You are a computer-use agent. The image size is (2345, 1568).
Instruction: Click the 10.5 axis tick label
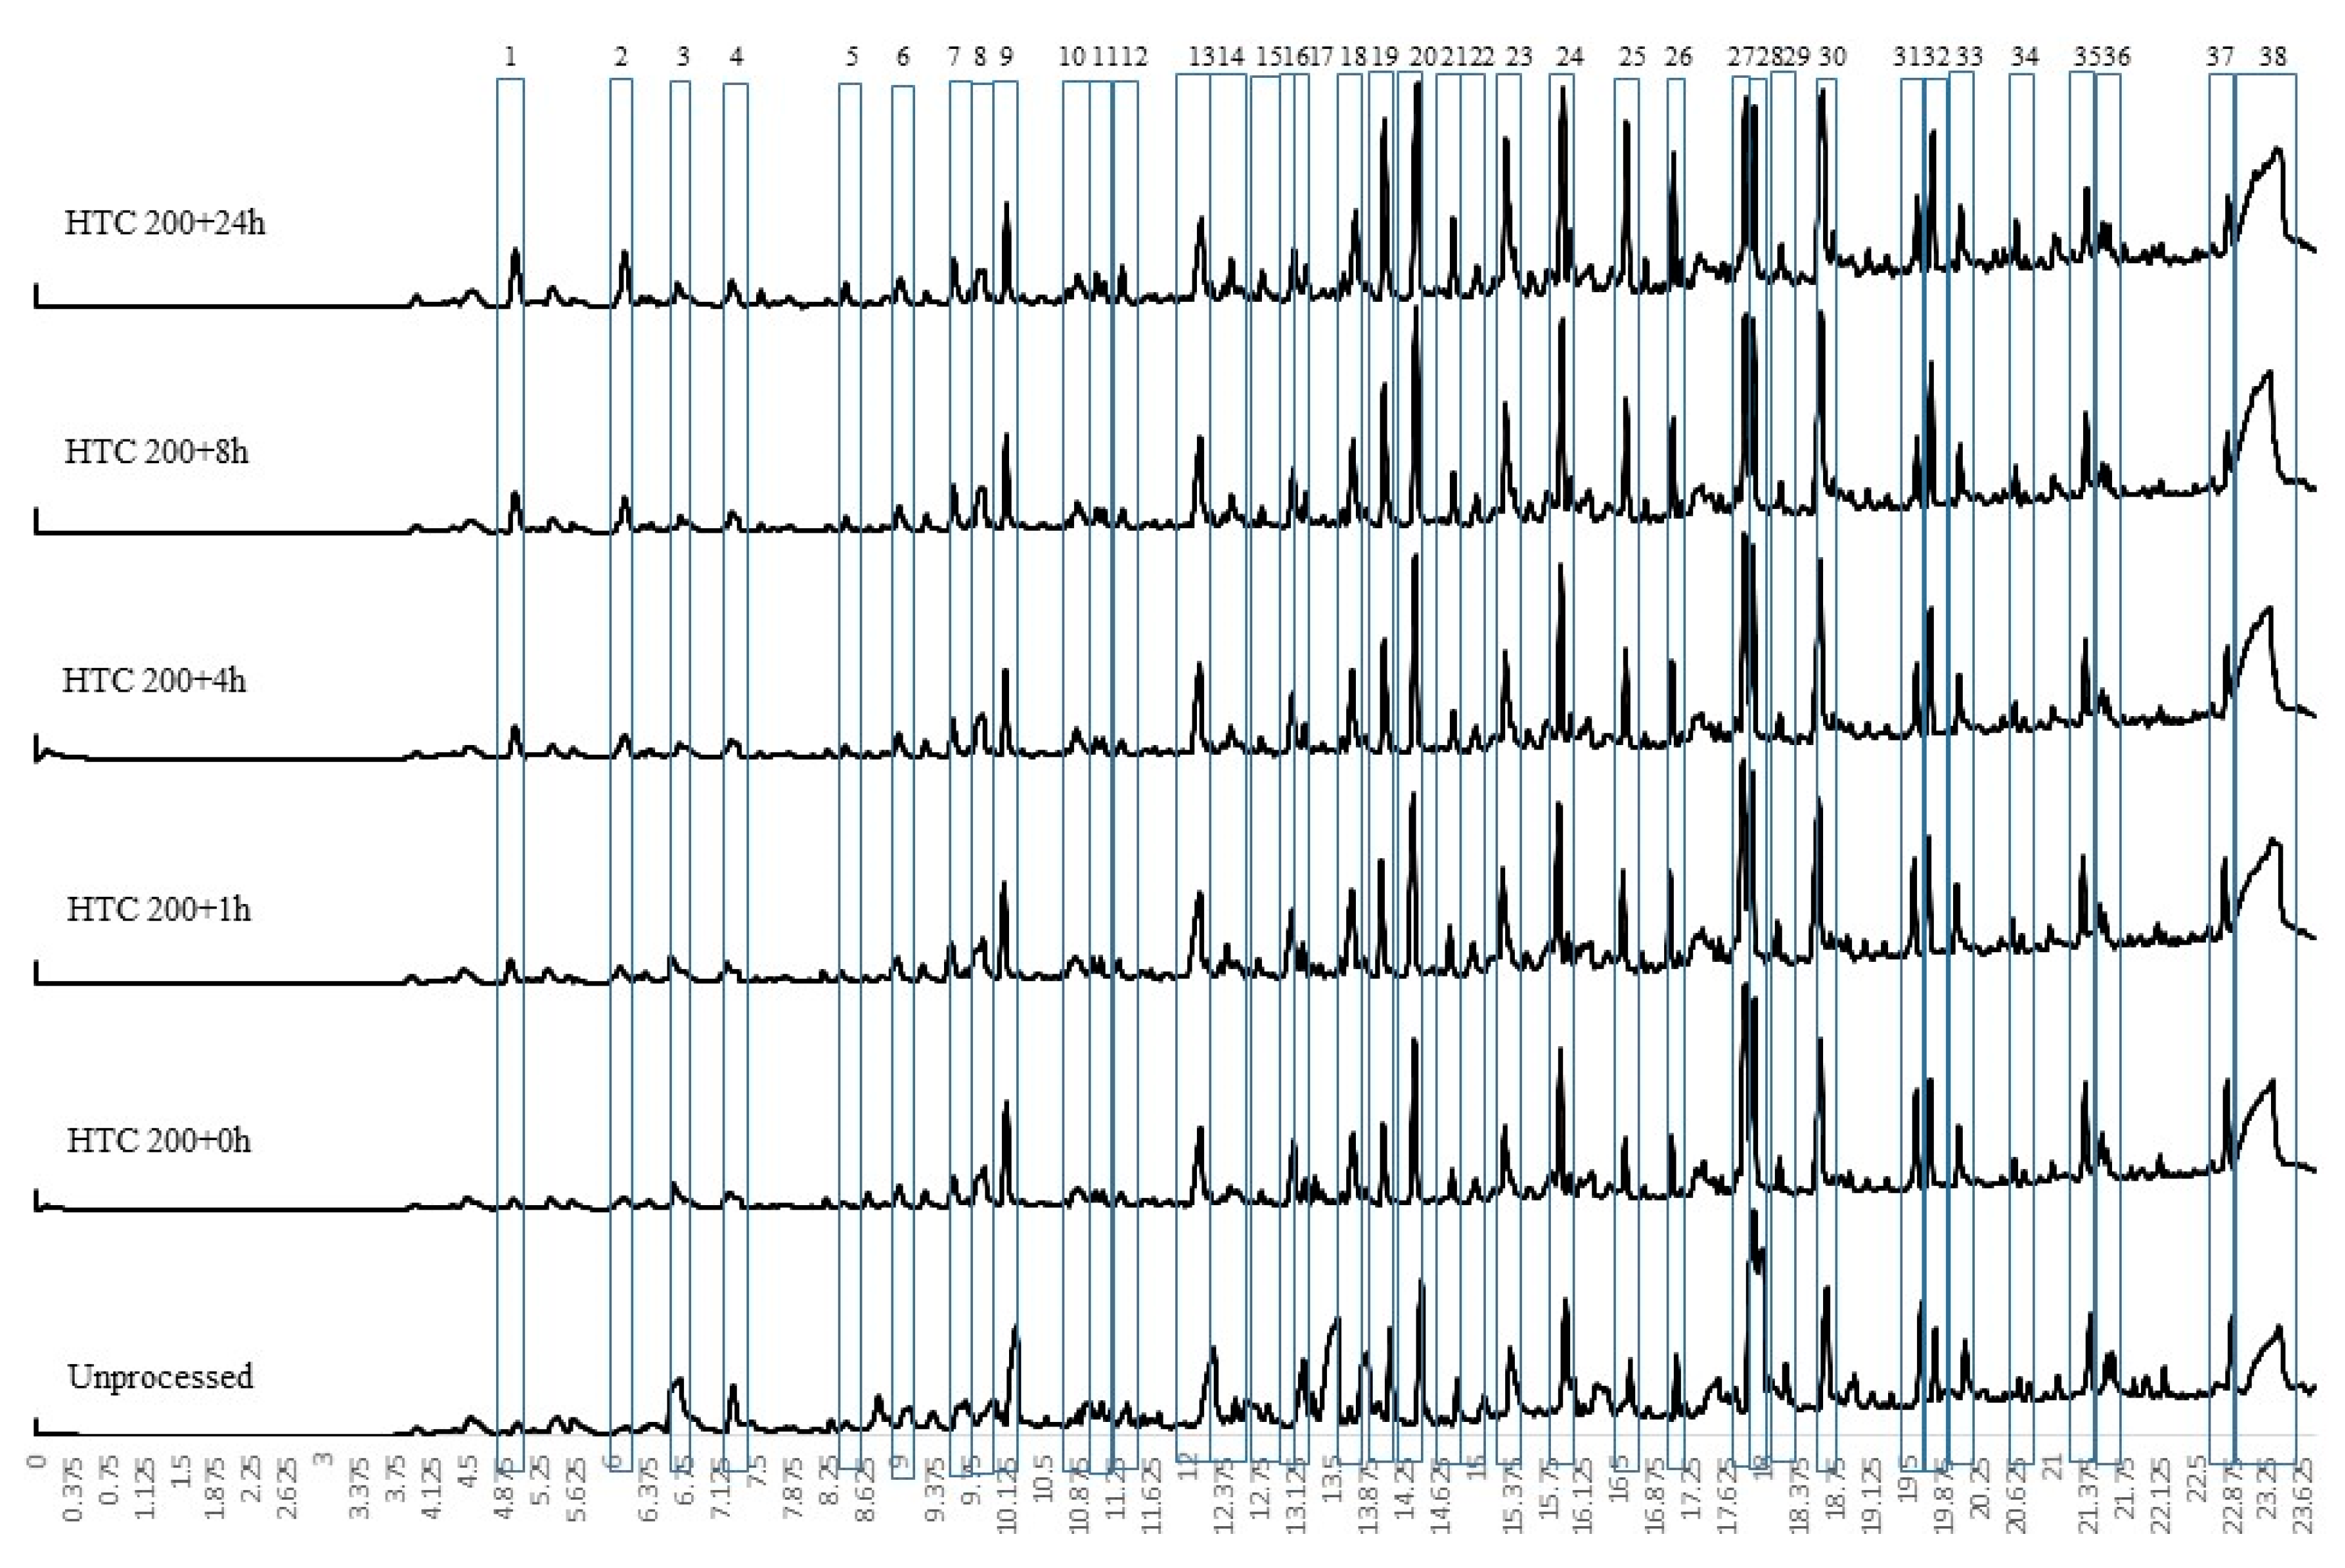point(1042,1479)
